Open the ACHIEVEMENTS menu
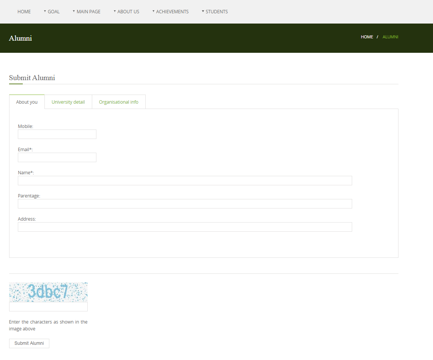Viewport: 433px width, 360px height. pos(172,12)
